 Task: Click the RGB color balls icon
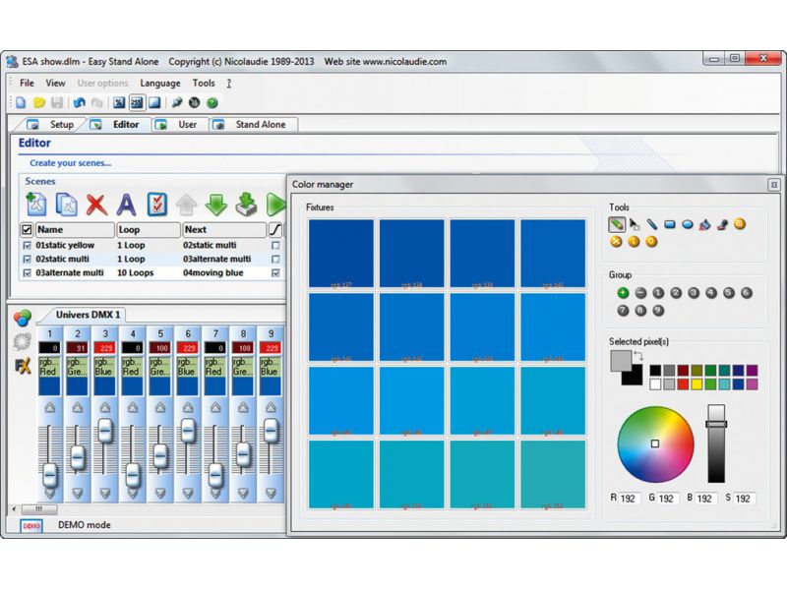[22, 318]
